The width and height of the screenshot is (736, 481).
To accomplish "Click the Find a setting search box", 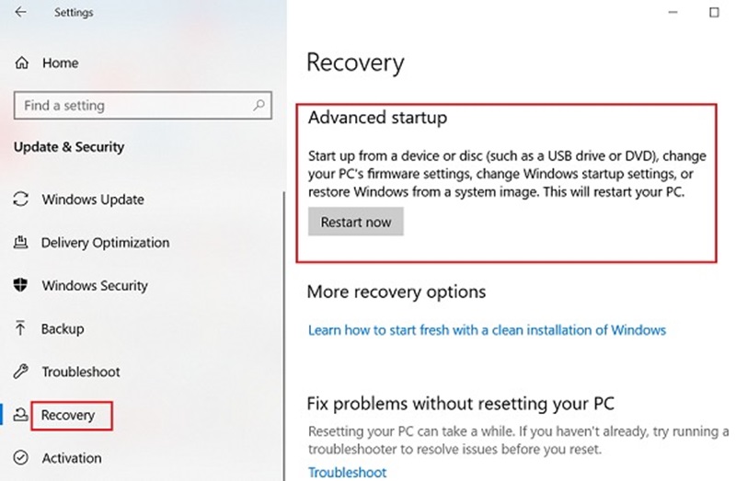I will [133, 106].
